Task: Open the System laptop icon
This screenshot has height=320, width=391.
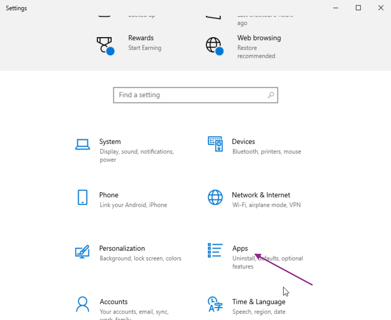Action: pos(82,144)
